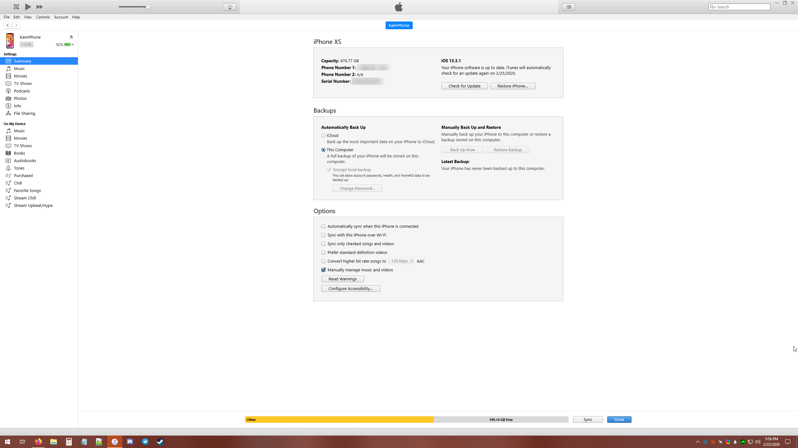
Task: Eject KaimPhone using the eject icon
Action: 71,37
